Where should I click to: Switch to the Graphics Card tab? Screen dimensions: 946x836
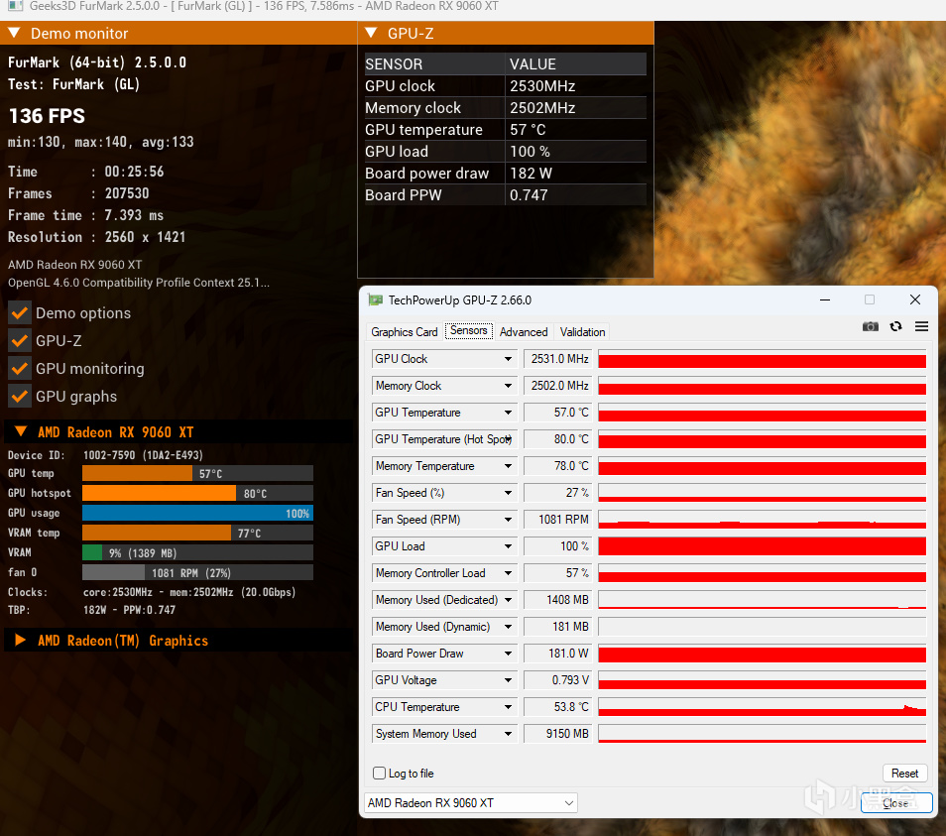click(405, 332)
